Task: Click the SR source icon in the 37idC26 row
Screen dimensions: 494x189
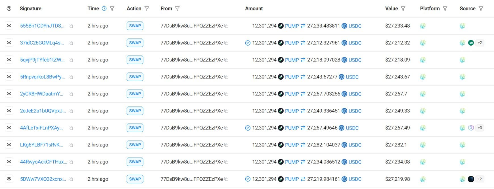Action: tap(471, 43)
